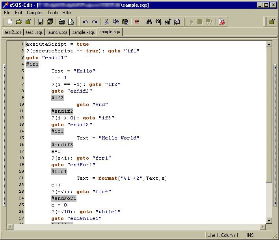Click the e++ statement on line 22
Viewport: 279px width, 240px height.
pos(56,185)
